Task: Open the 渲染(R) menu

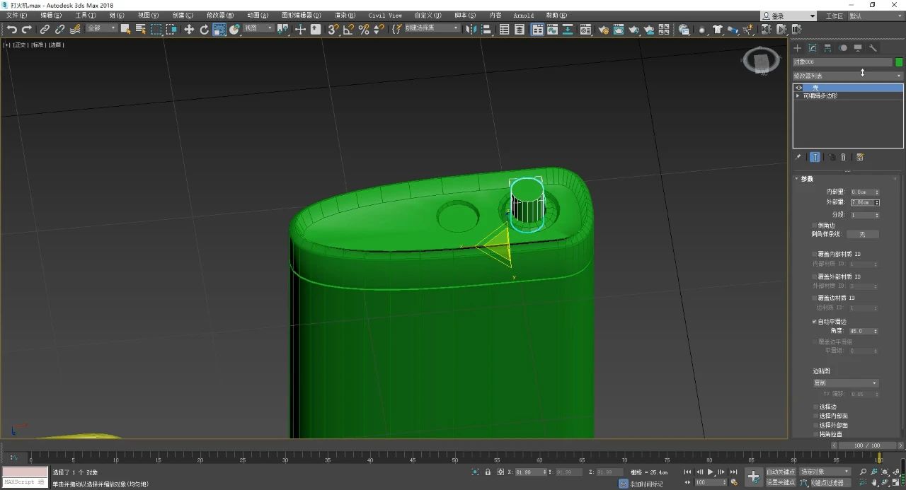Action: (345, 15)
